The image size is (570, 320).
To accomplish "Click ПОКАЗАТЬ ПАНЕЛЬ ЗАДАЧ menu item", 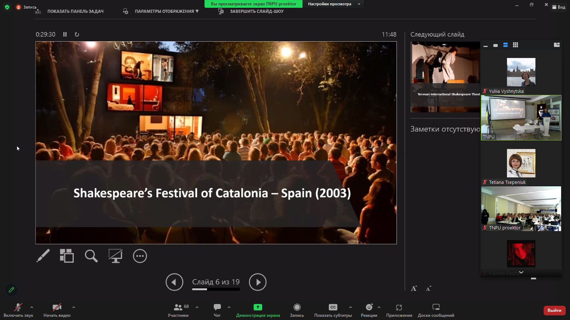I will [x=75, y=11].
